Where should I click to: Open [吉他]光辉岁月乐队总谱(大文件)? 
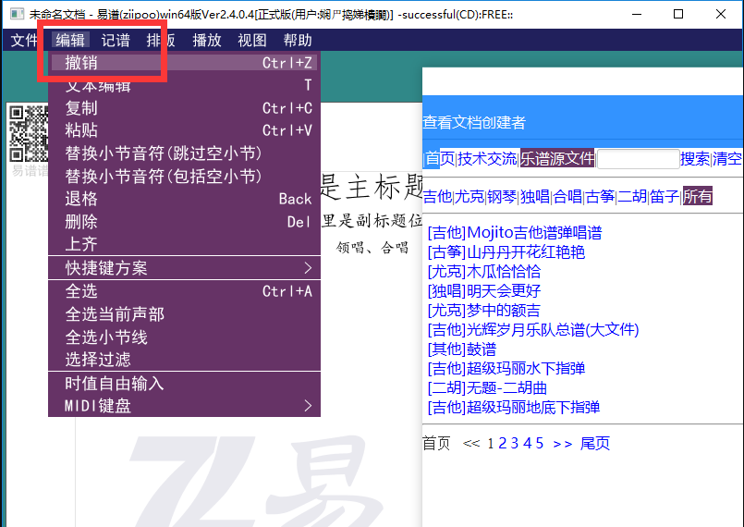pos(533,329)
